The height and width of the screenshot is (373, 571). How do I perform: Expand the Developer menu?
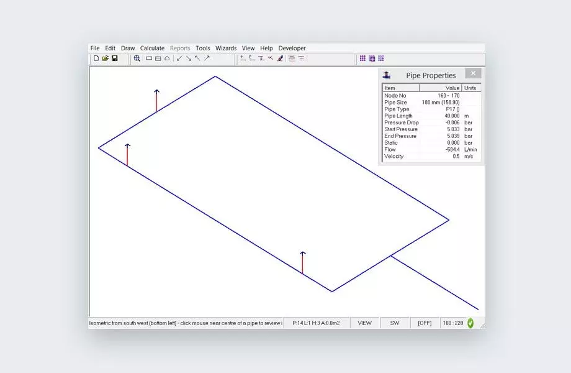click(292, 48)
